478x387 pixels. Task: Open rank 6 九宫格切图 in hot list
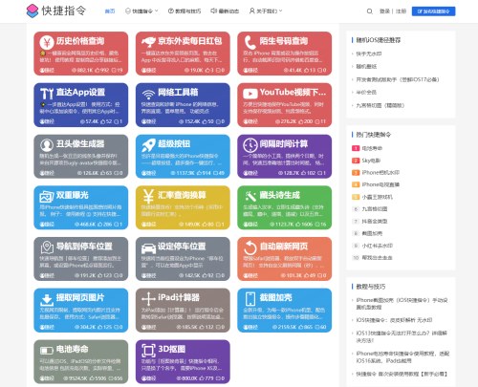(375, 209)
